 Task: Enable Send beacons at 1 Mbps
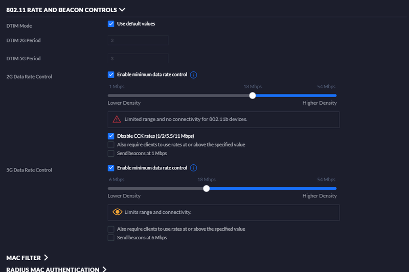[x=111, y=154]
